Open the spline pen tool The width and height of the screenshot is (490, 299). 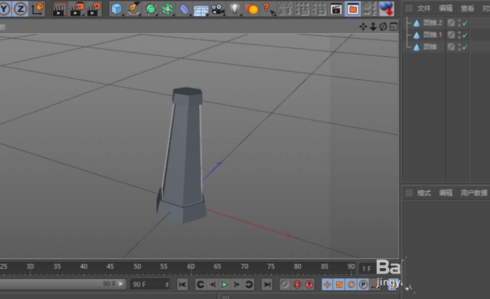point(134,8)
